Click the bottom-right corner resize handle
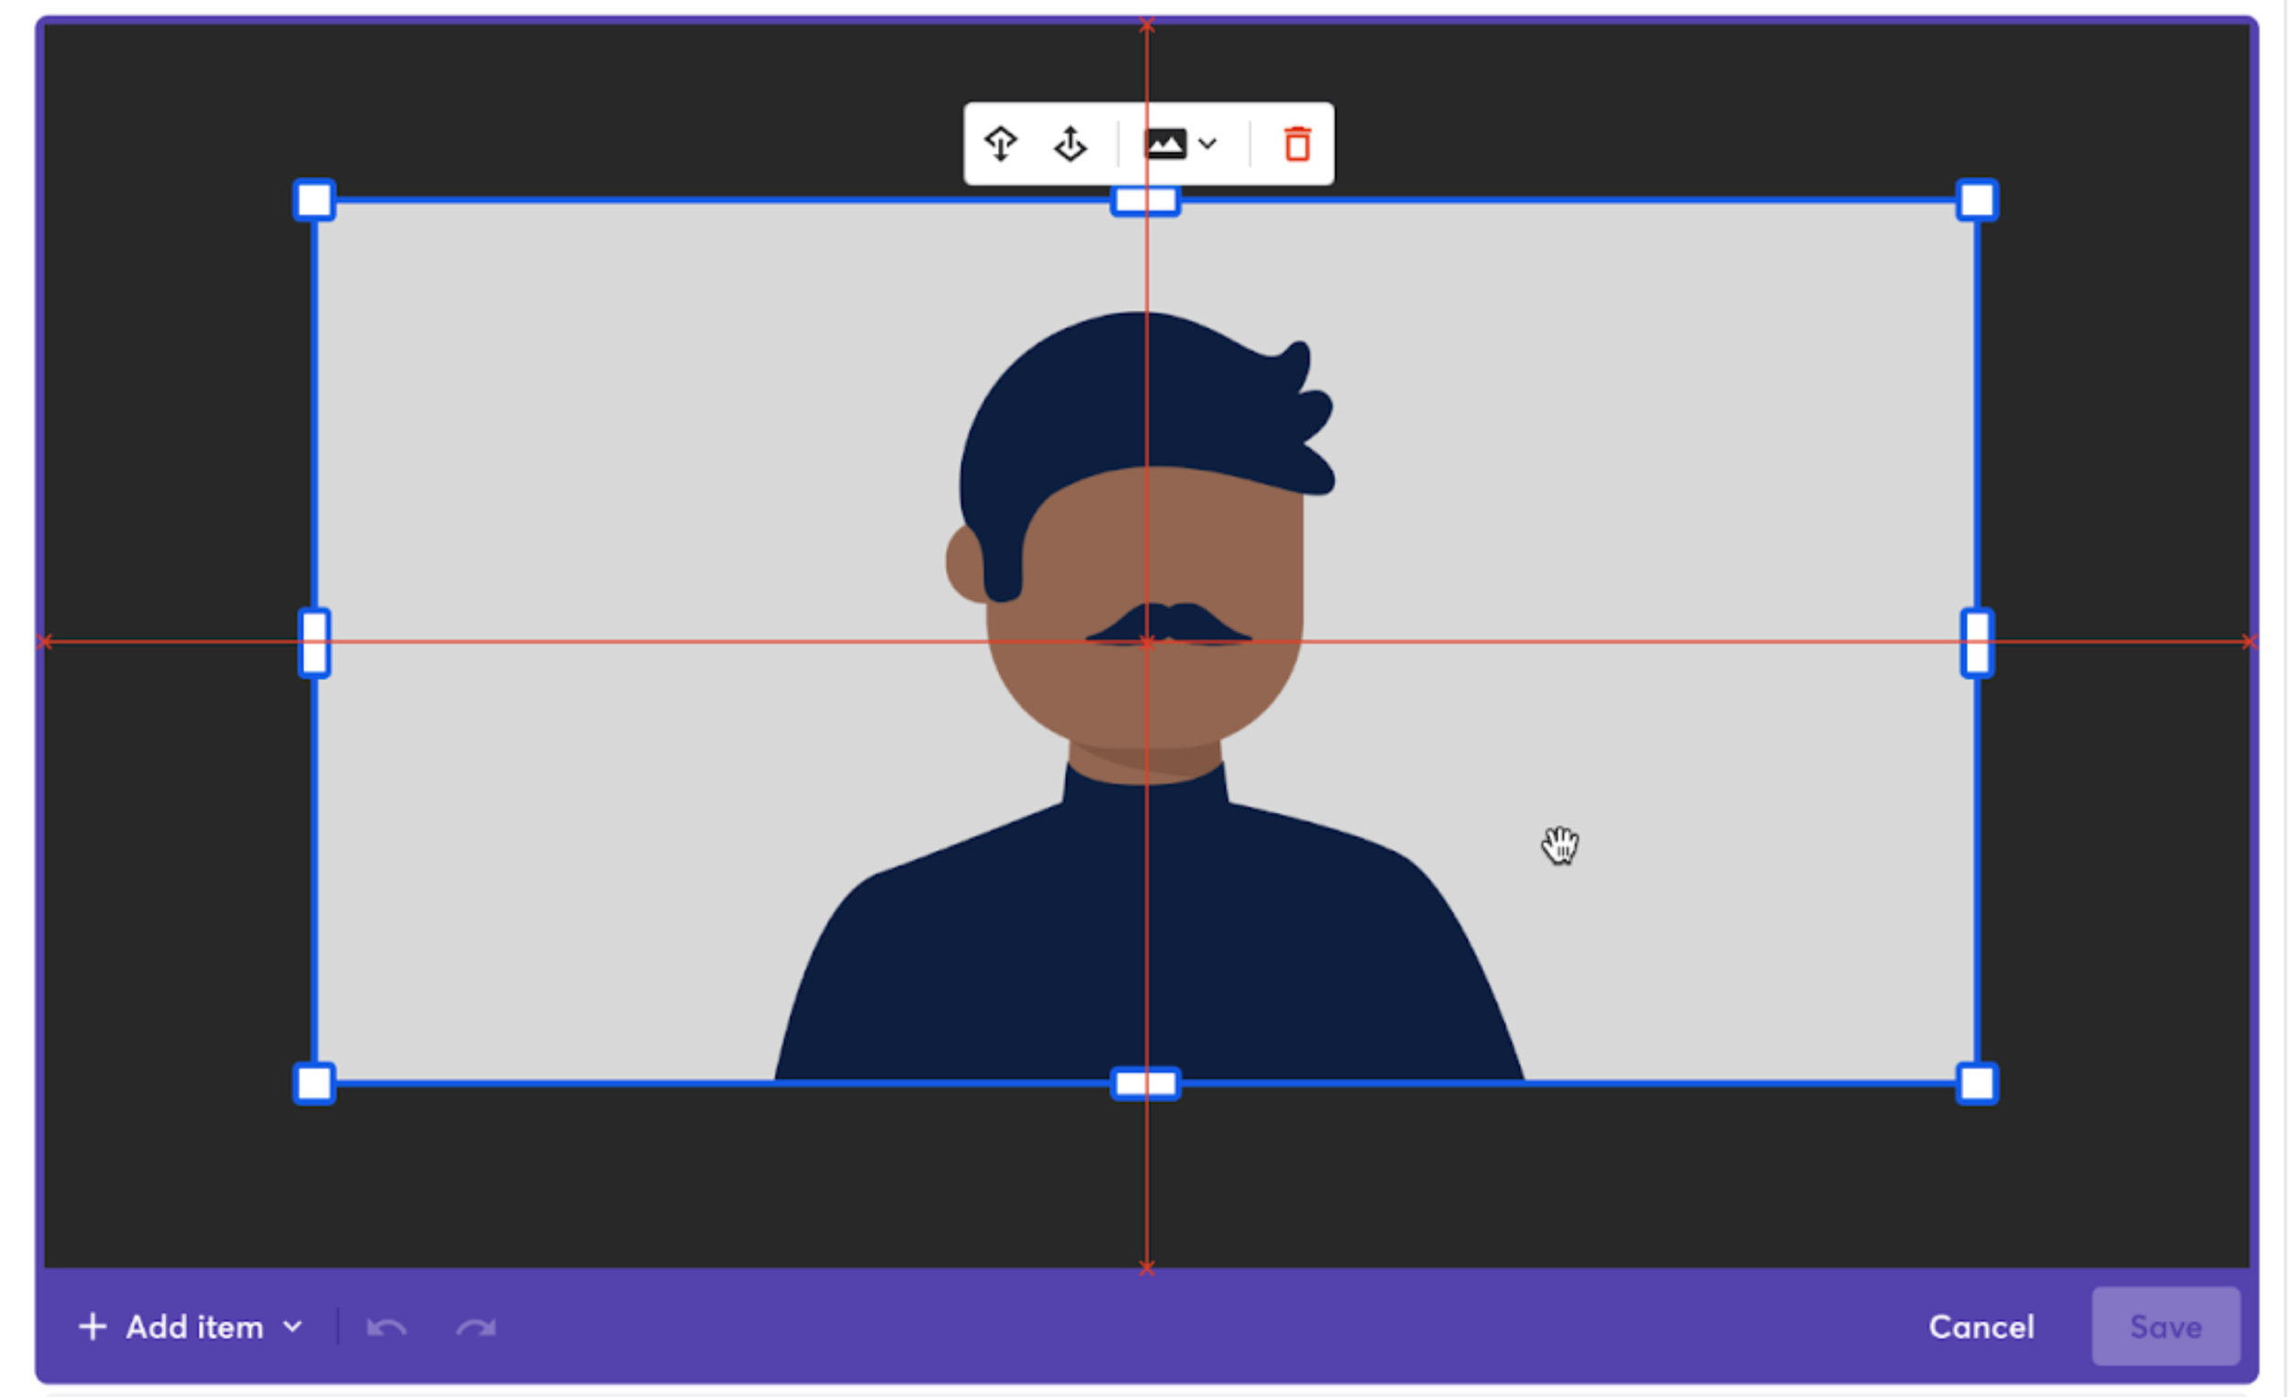The image size is (2289, 1397). coord(1977,1083)
